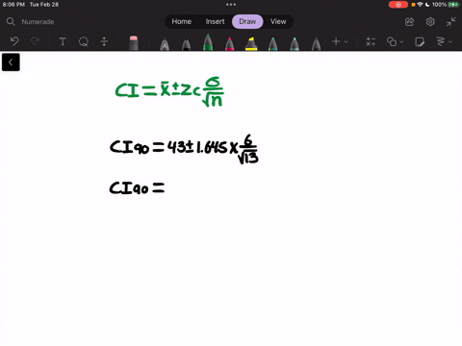Viewport: 462px width, 346px height.
Task: Pick the second teal-tipped pen
Action: click(x=295, y=44)
